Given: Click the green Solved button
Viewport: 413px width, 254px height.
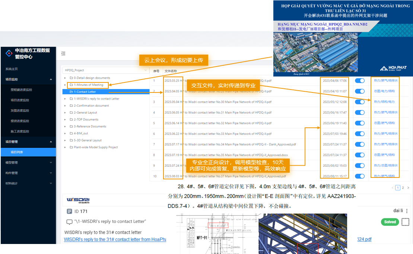Looking at the screenshot, I should [390, 222].
